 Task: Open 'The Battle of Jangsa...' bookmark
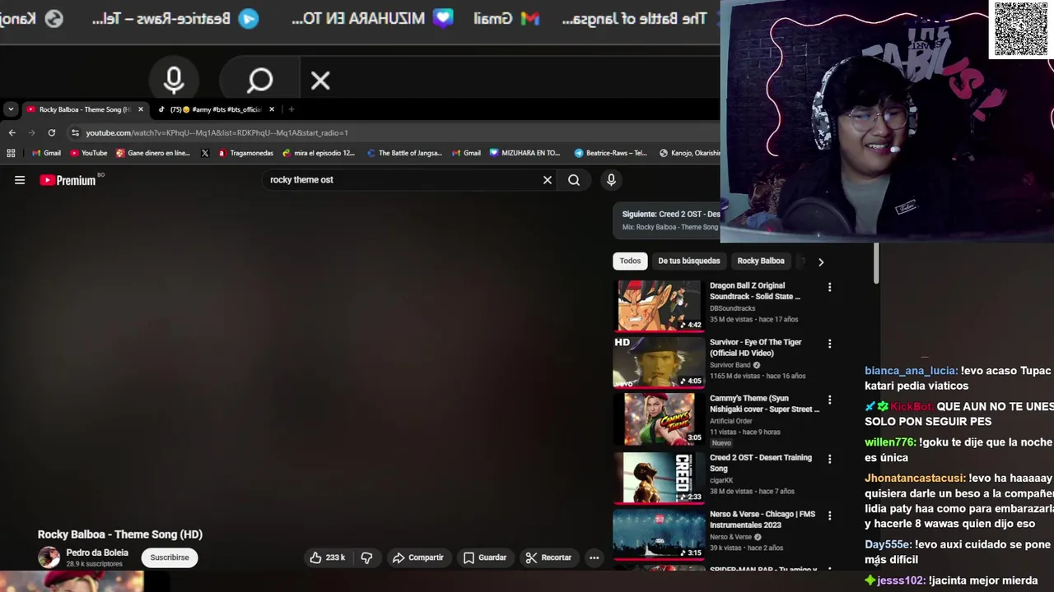coord(404,153)
